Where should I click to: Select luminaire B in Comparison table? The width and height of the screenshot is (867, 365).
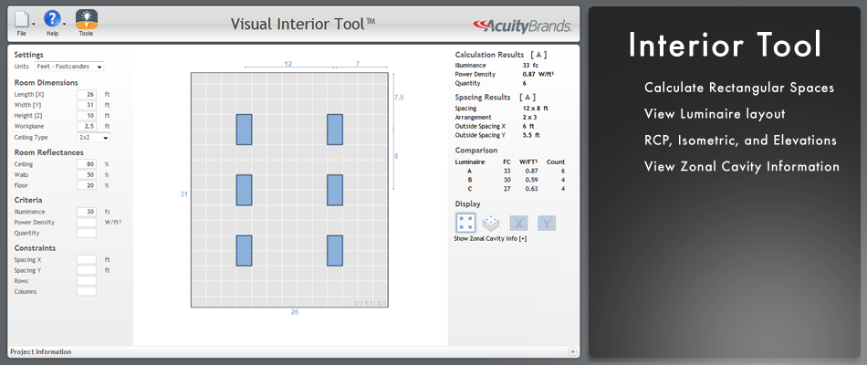click(470, 180)
